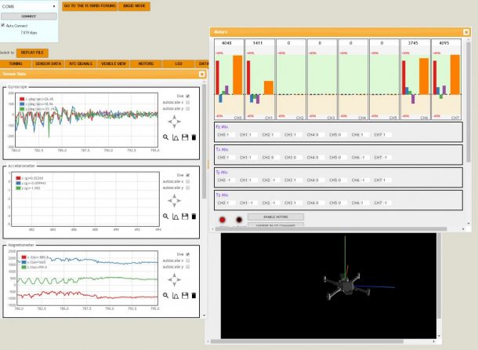Enable autoscale y for the Gyroscope chart
This screenshot has width=478, height=350.
point(188,108)
